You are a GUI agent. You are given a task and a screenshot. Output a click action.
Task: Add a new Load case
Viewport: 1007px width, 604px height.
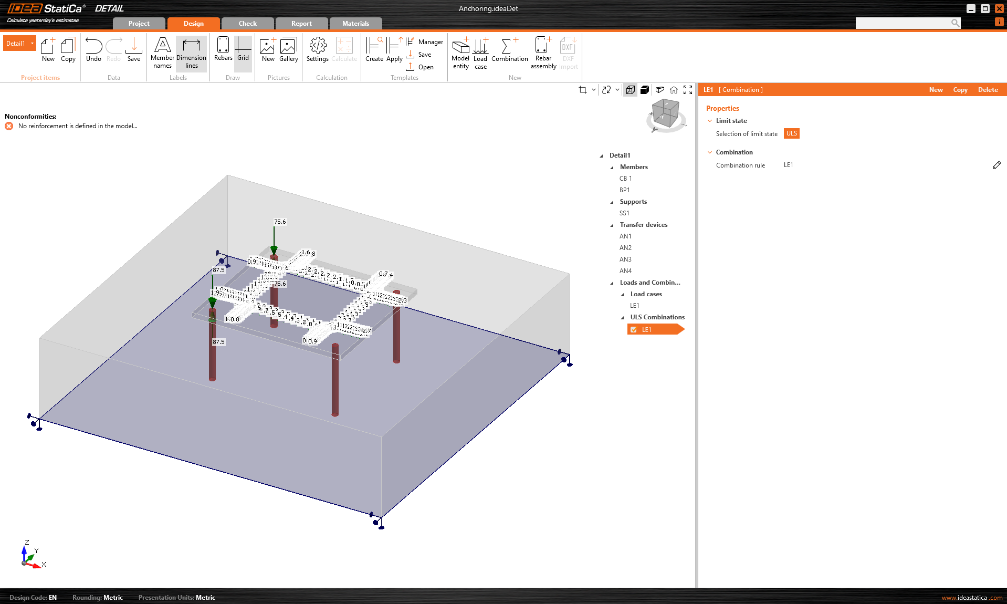(x=480, y=53)
